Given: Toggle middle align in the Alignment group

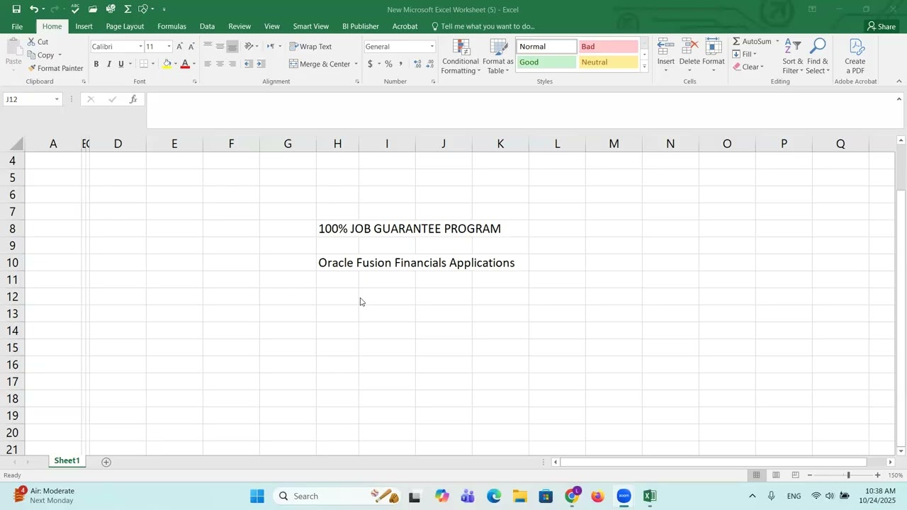Looking at the screenshot, I should (x=220, y=46).
